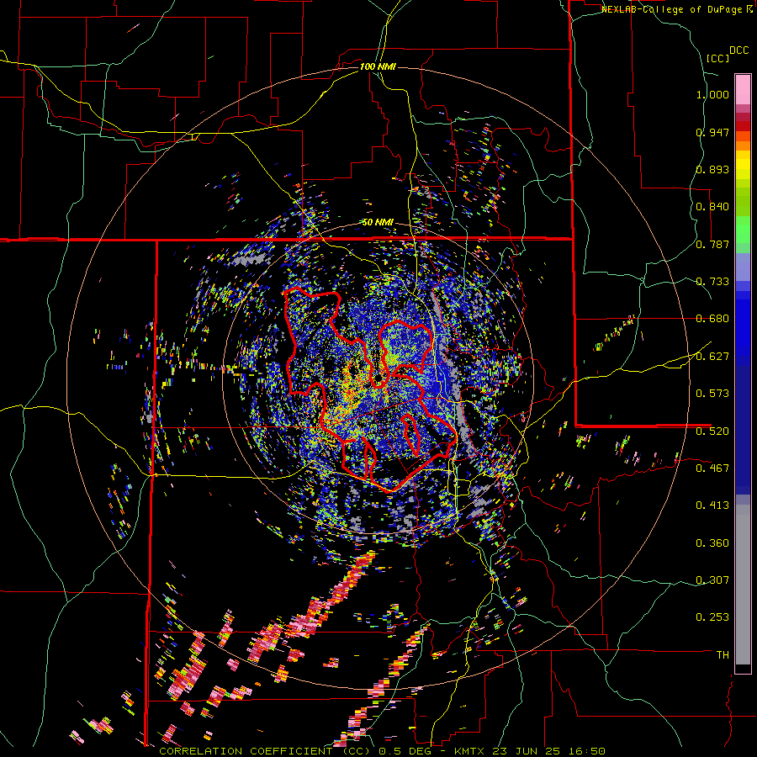Pick the pink segment of color bar
Screen dimensions: 757x757
click(x=743, y=89)
